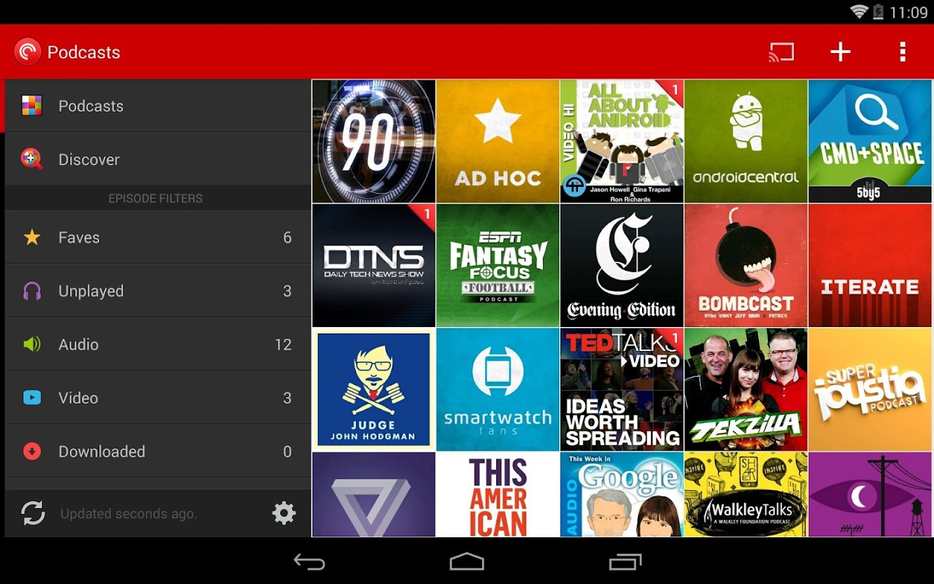This screenshot has height=584, width=934.
Task: Show the Downloaded episode filter
Action: click(x=158, y=452)
